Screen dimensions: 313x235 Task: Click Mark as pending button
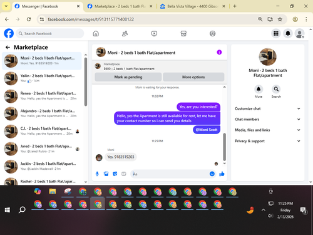(x=128, y=77)
